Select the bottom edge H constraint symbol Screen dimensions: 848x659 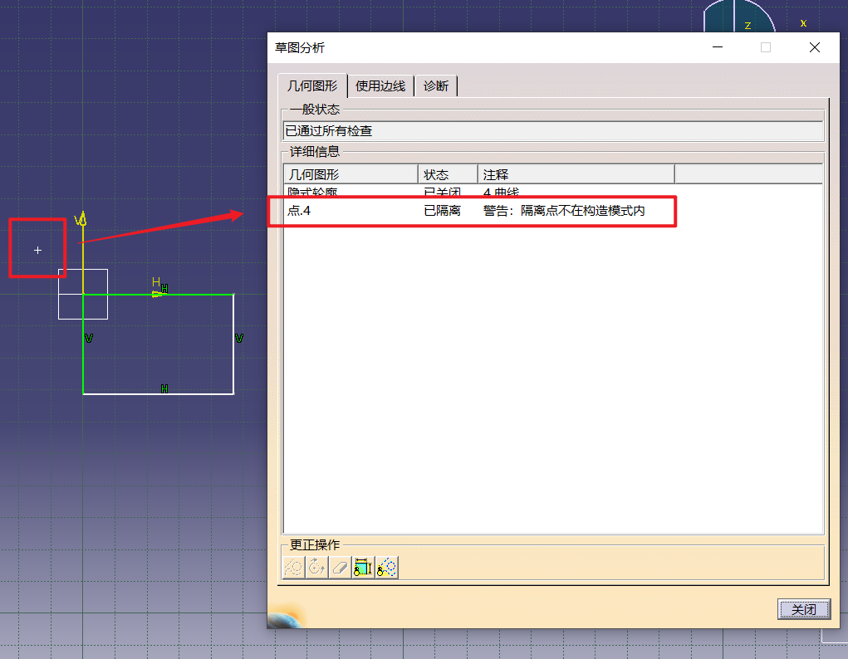coord(164,388)
